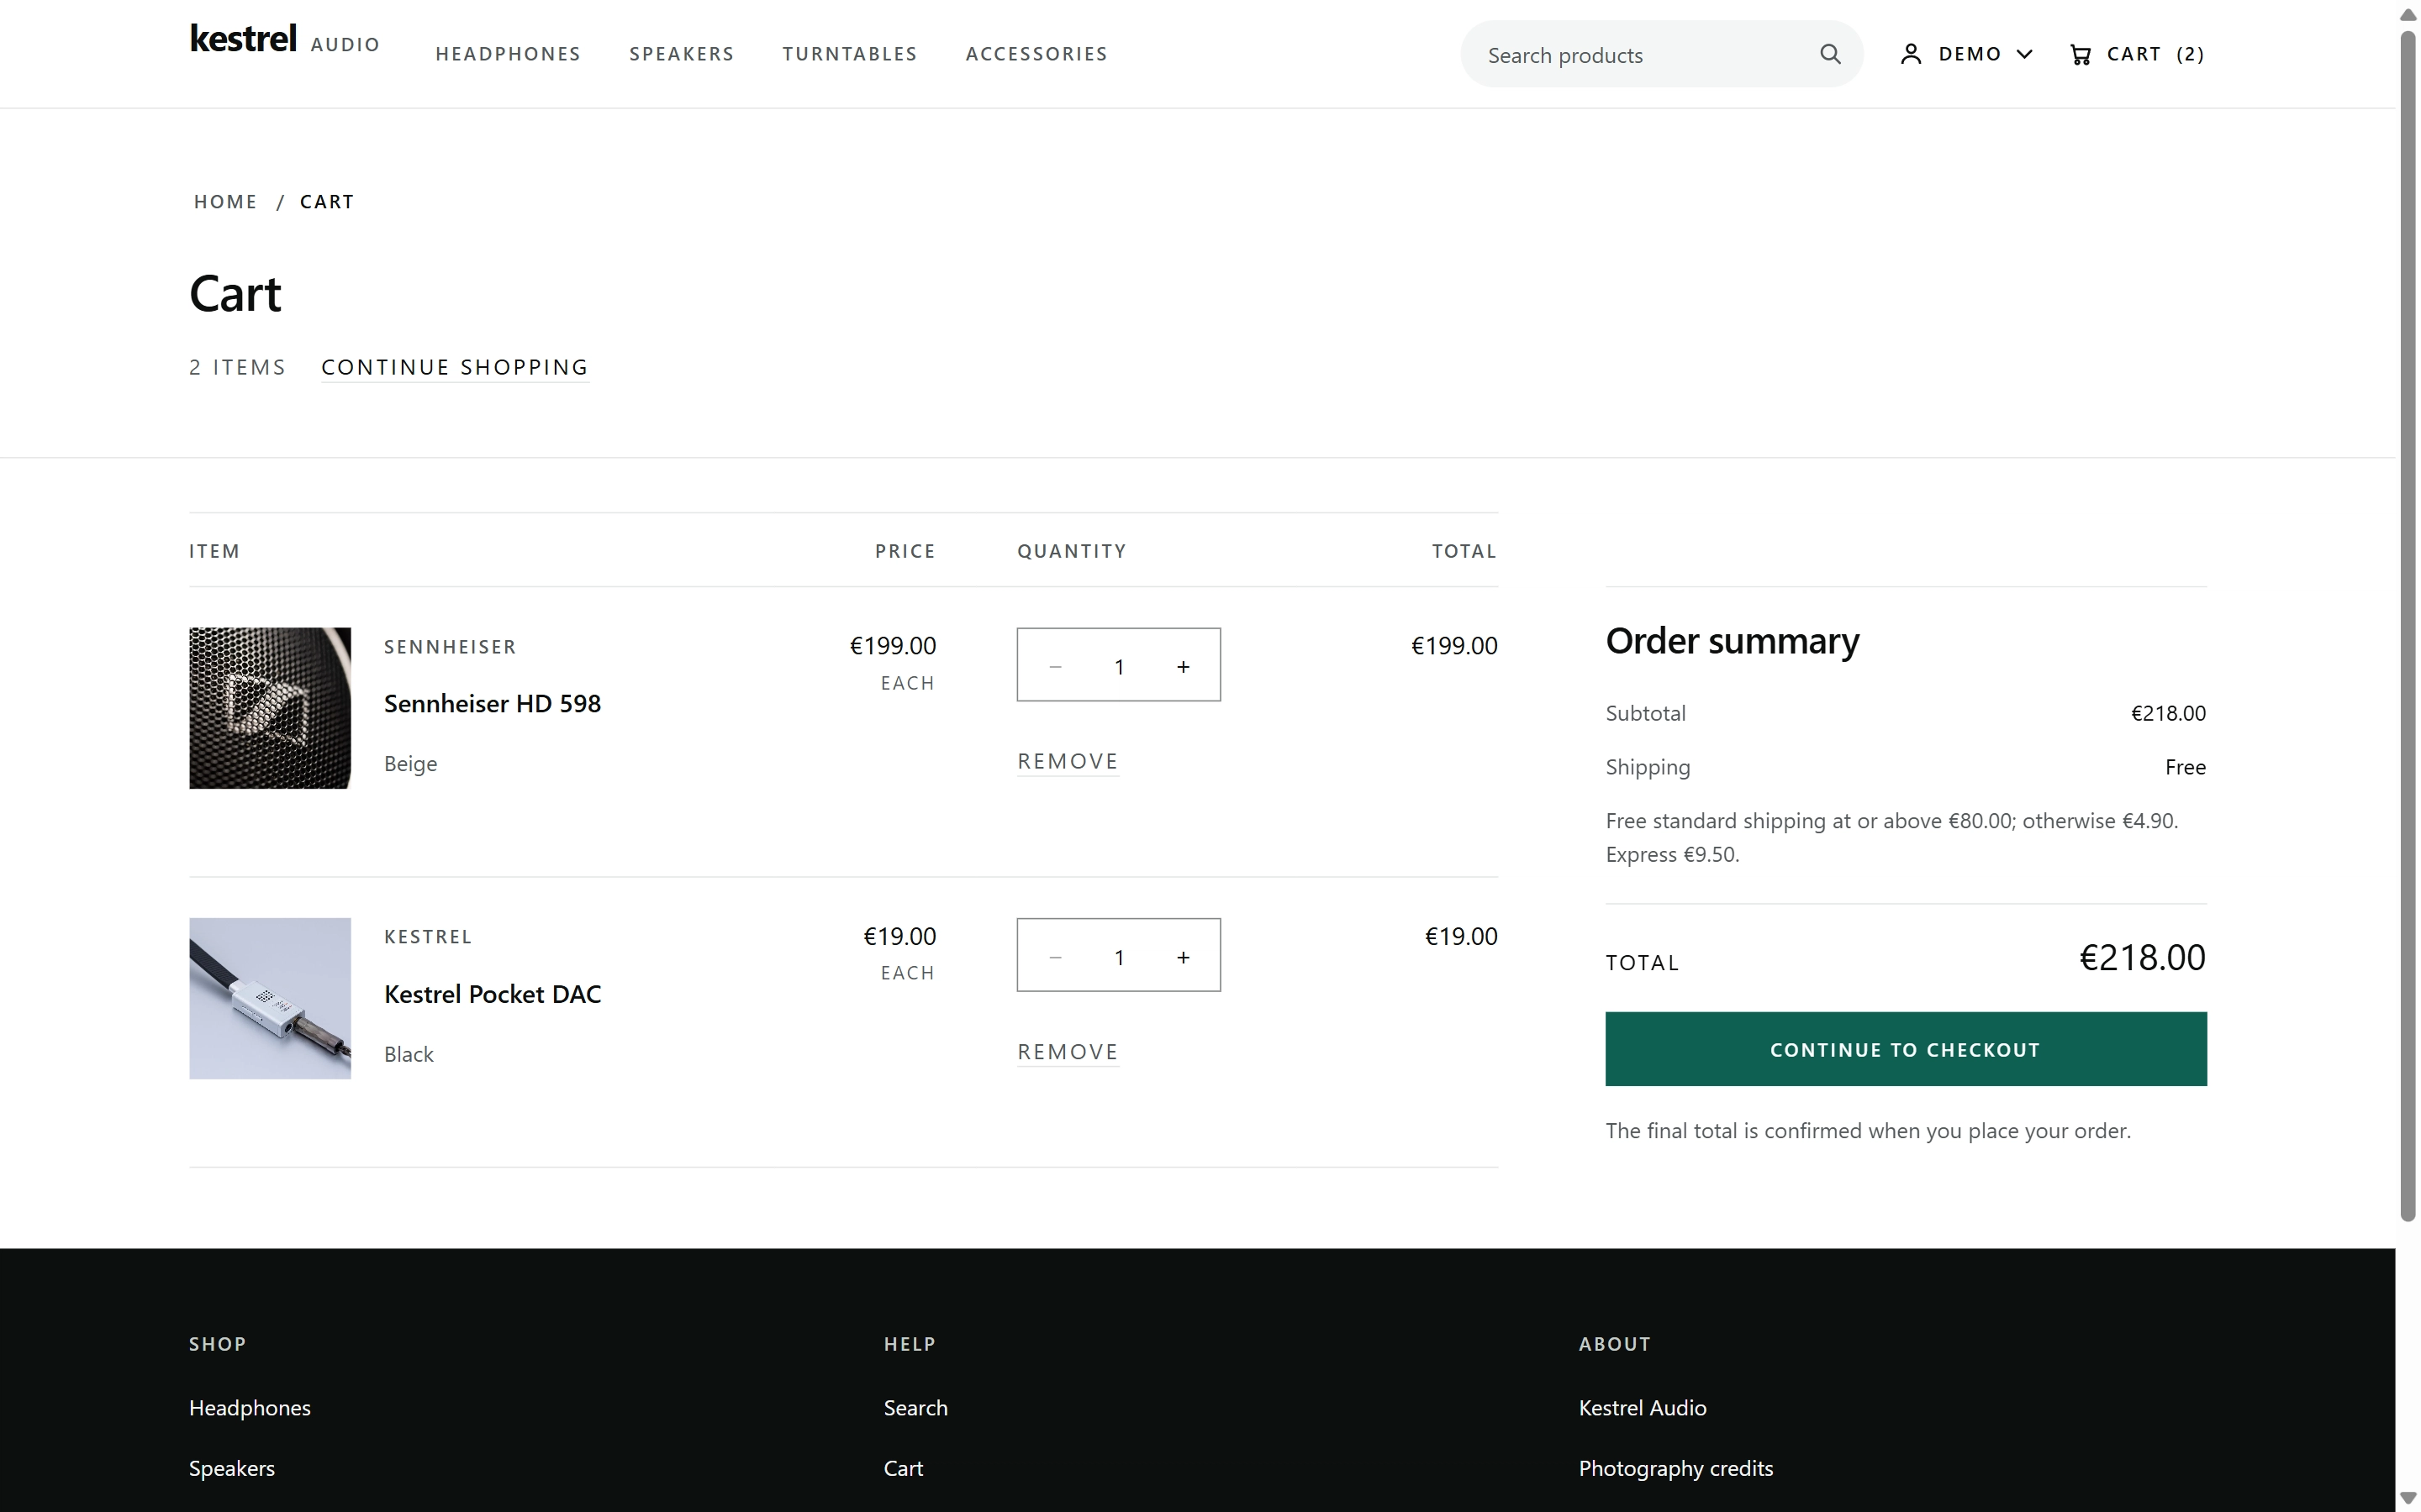Viewport: 2421px width, 1512px height.
Task: Click the Pocket DAC quantity value field
Action: click(1119, 957)
